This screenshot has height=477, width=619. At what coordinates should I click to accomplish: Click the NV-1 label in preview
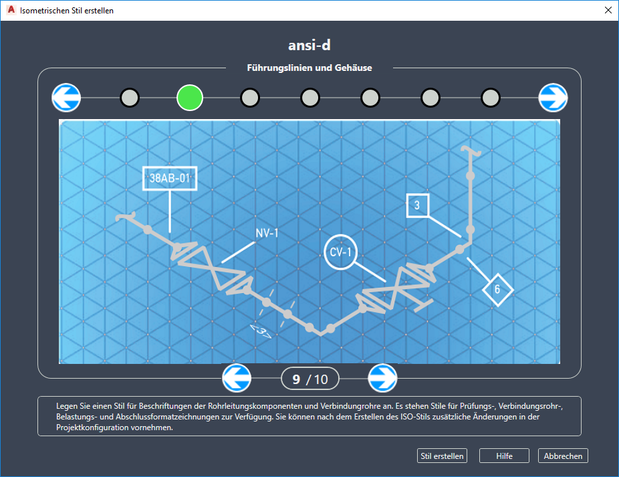[267, 233]
